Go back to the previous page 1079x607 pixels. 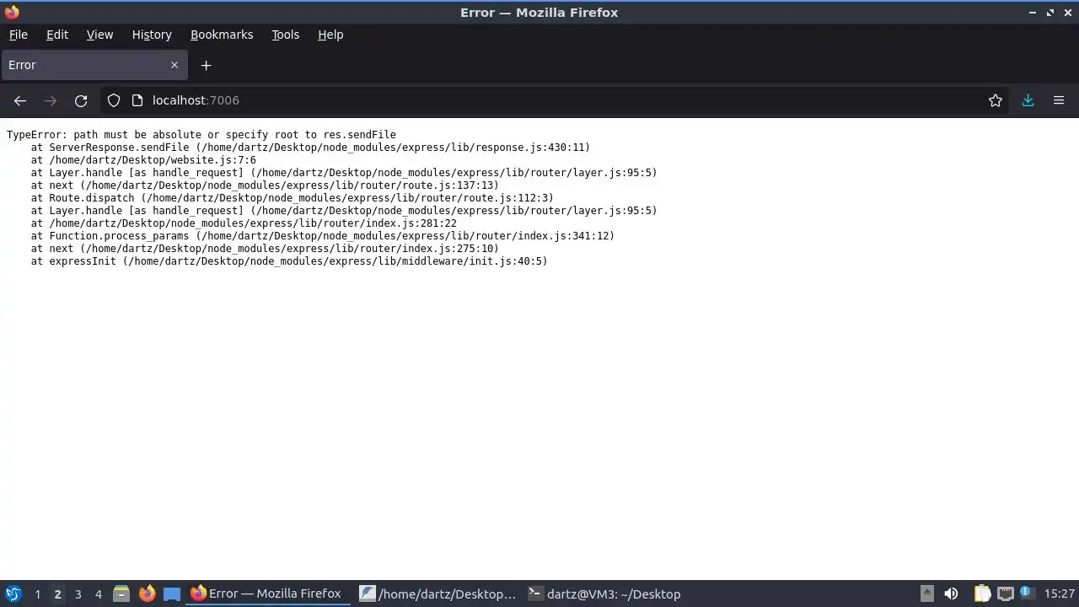20,100
